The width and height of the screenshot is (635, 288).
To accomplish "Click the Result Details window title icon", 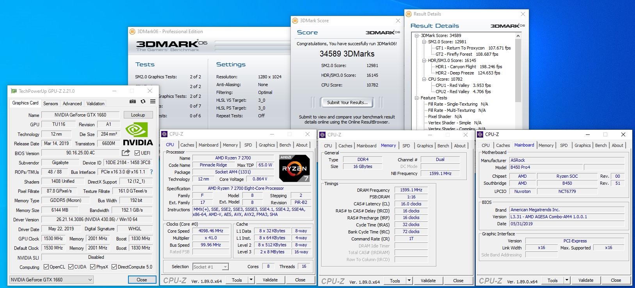I will coord(409,14).
